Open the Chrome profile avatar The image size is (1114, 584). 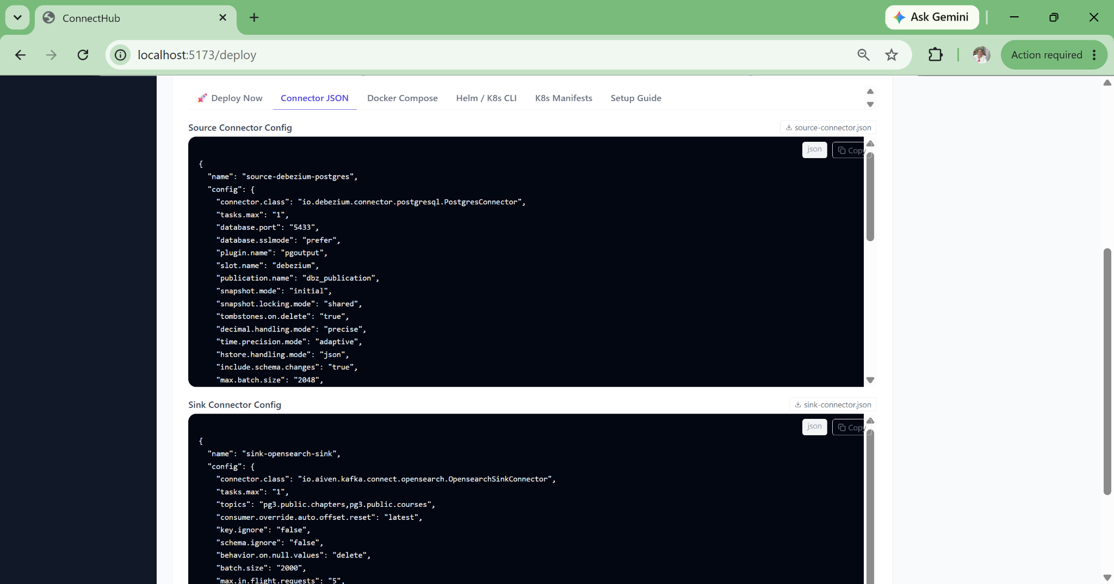click(981, 55)
